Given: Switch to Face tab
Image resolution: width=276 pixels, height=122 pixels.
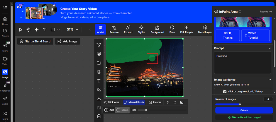Looking at the screenshot, I should click(x=172, y=29).
